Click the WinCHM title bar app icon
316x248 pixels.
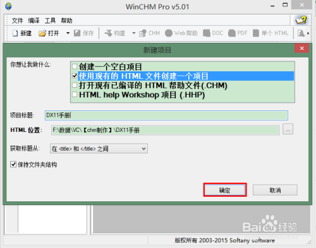(x=8, y=6)
